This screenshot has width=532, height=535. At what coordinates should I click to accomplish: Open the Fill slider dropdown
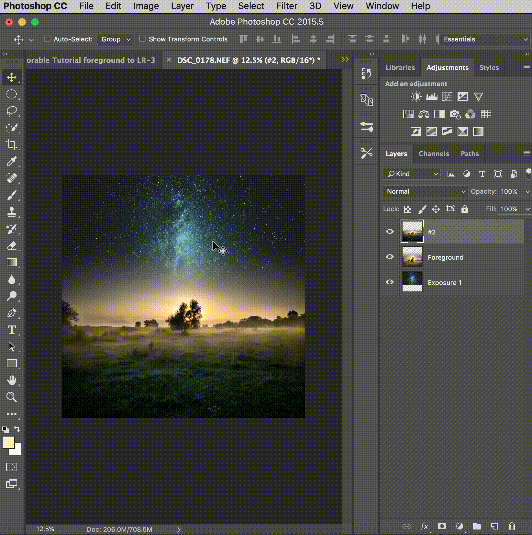click(x=527, y=209)
